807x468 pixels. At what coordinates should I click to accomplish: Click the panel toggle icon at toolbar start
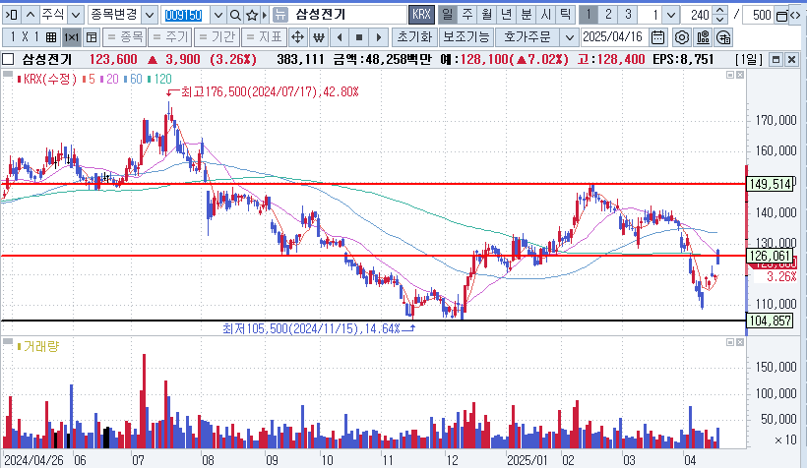[12, 15]
